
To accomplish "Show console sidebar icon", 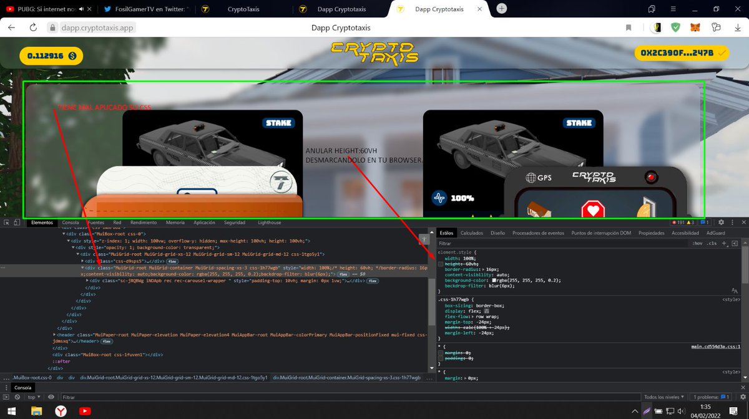I will (x=6, y=397).
